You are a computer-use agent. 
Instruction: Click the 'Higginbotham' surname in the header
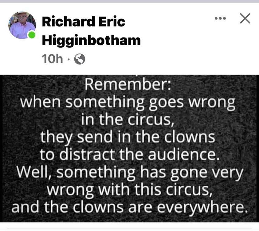coord(91,40)
